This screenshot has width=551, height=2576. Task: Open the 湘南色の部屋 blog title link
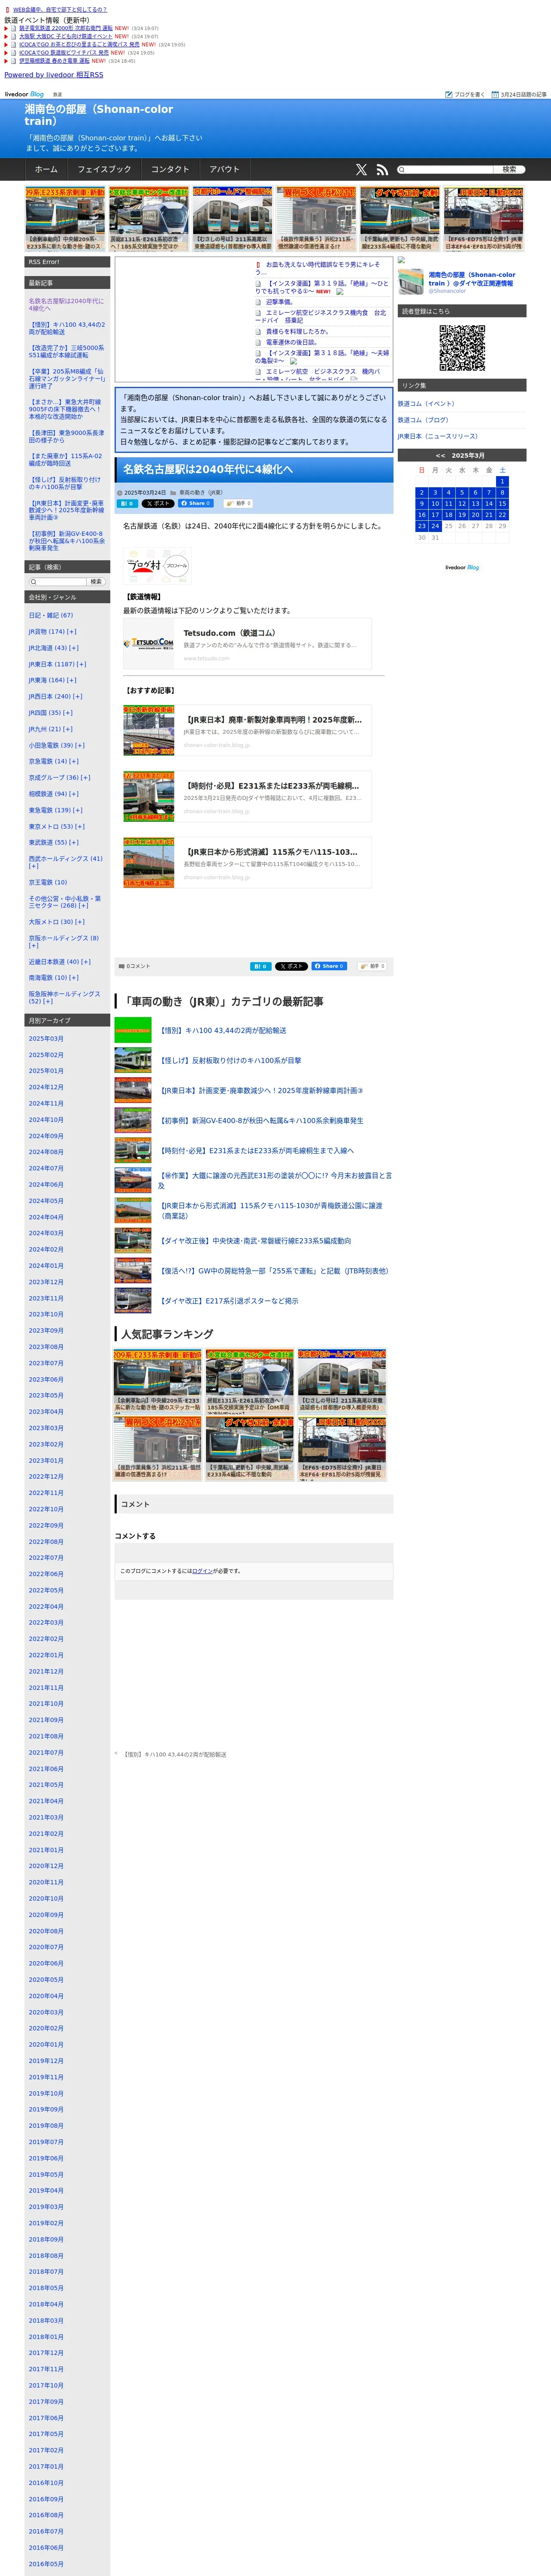click(99, 115)
